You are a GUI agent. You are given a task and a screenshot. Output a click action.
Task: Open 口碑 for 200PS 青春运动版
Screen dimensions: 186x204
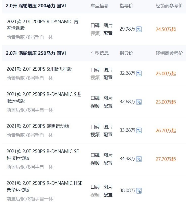(x=95, y=25)
